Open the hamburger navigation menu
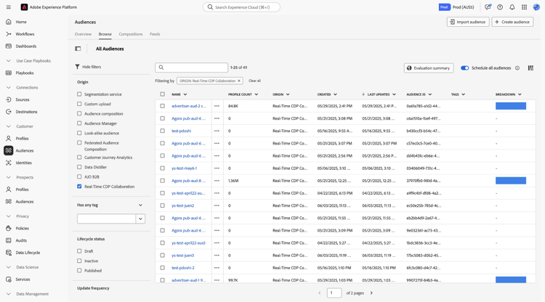The image size is (545, 302). point(9,7)
